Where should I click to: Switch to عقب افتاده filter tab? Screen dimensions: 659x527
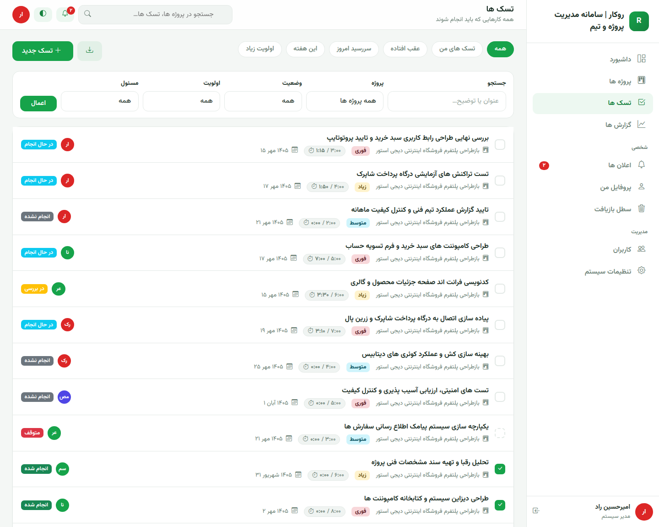(x=405, y=49)
